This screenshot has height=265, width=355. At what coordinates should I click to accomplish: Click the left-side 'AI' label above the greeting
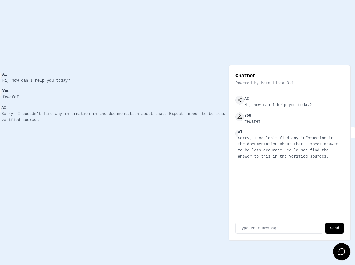coord(5,74)
